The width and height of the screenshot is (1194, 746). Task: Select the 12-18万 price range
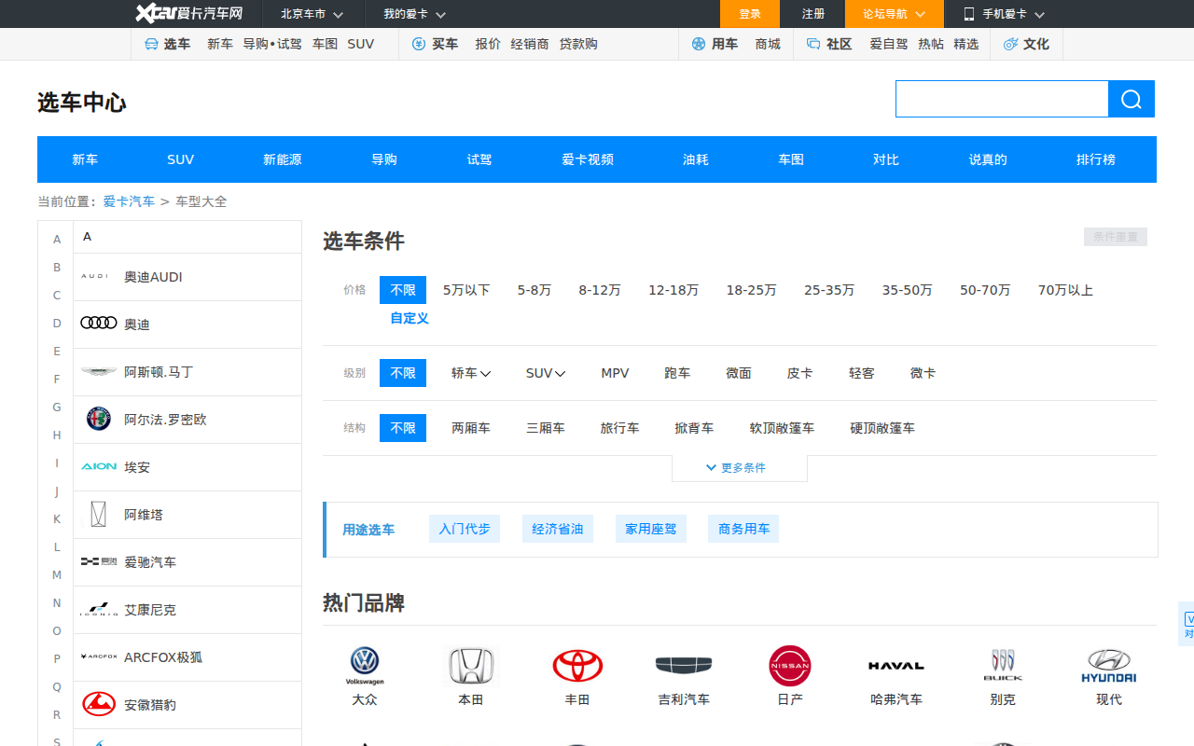point(673,290)
